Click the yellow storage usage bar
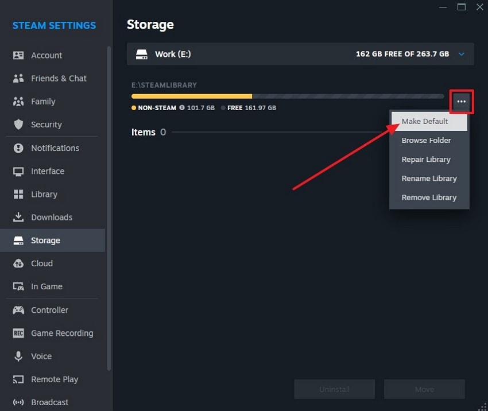This screenshot has height=411, width=488. click(x=192, y=96)
